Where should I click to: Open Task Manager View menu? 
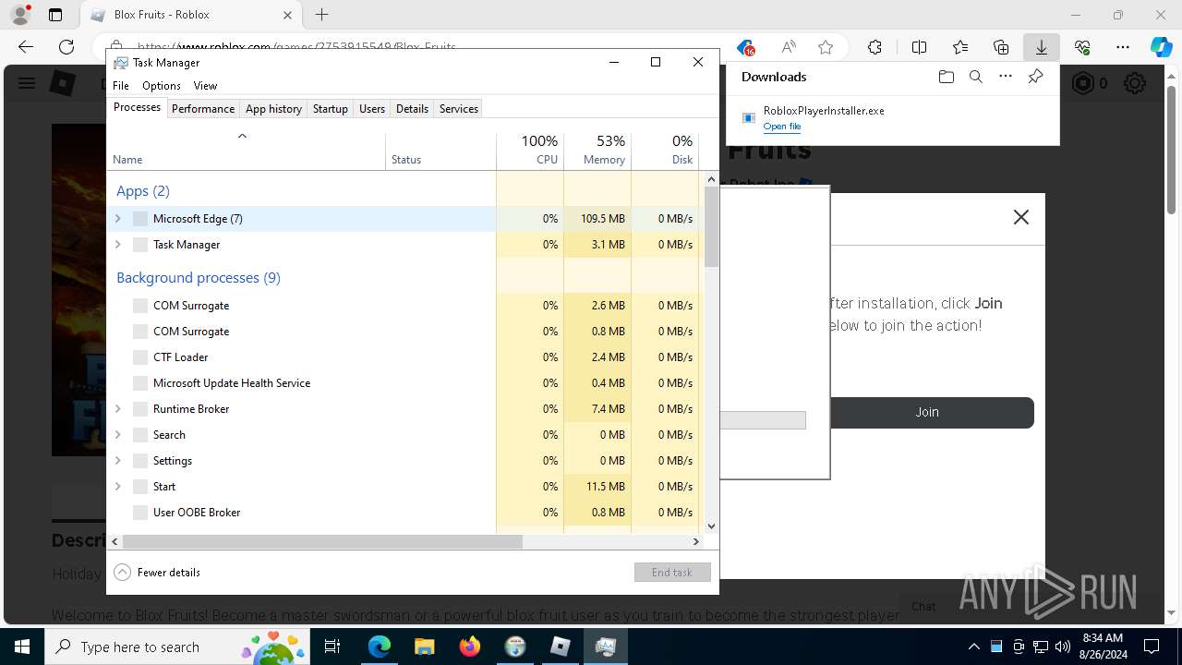[205, 86]
